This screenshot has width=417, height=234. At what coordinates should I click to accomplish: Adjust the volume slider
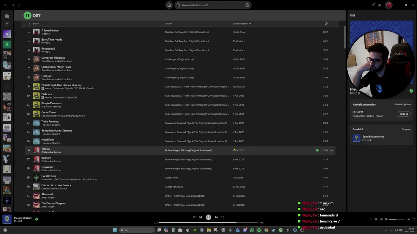coord(397,219)
